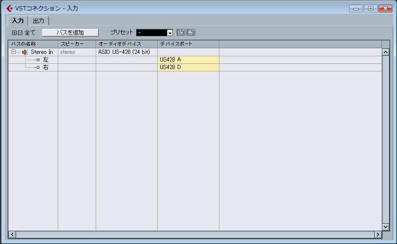Click the vertical scrollbar down arrow
The width and height of the screenshot is (397, 244).
(385, 227)
